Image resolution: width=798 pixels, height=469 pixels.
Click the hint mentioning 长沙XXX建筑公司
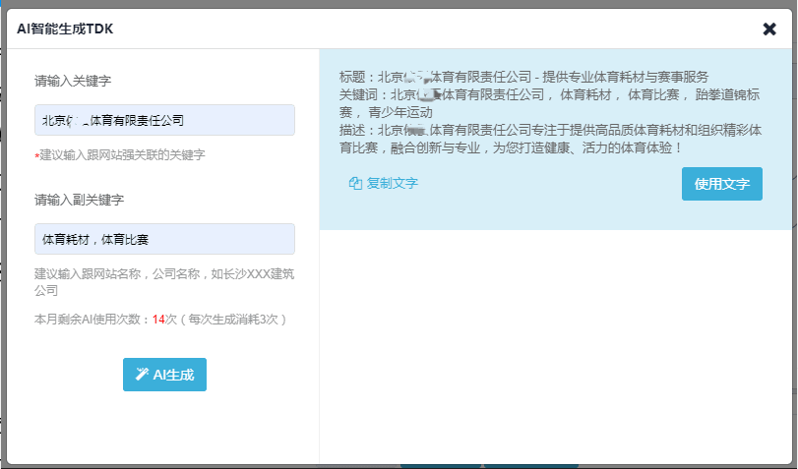pos(164,282)
